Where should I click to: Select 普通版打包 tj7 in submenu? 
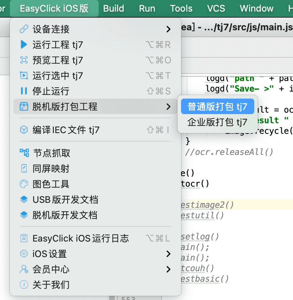218,106
